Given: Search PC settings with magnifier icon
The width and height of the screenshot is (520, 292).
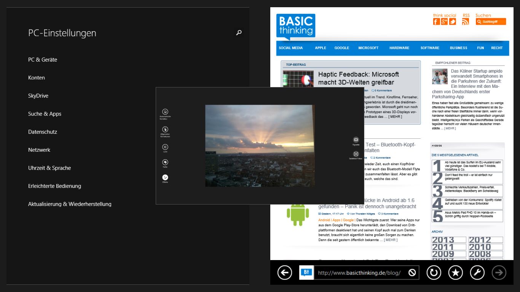Looking at the screenshot, I should tap(239, 33).
